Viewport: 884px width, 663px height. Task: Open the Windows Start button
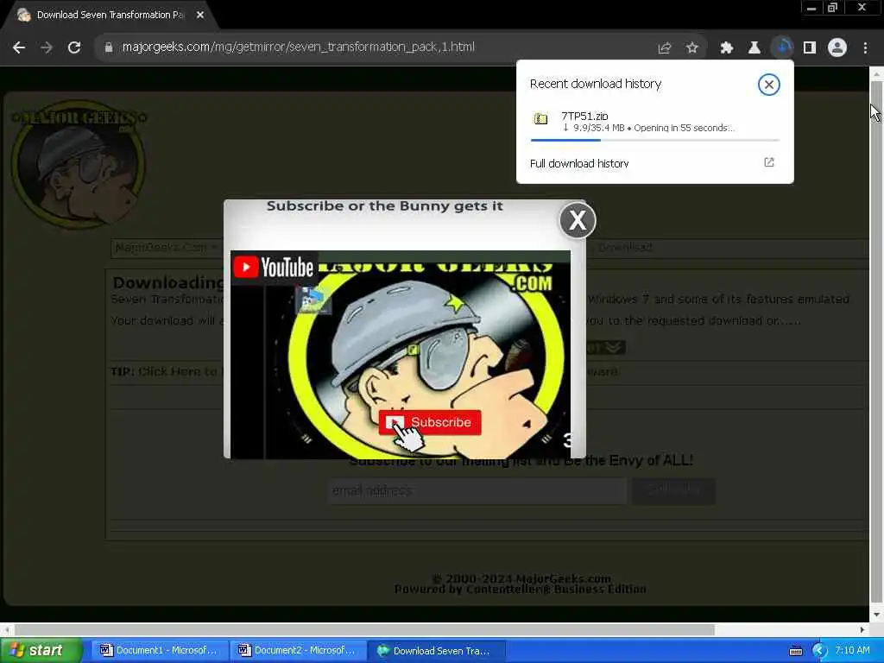(41, 651)
